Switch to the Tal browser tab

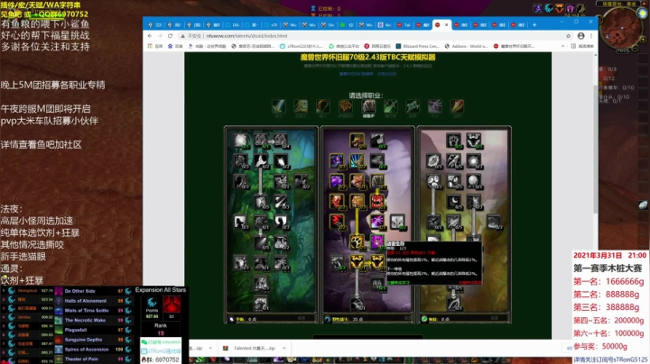tap(404, 25)
